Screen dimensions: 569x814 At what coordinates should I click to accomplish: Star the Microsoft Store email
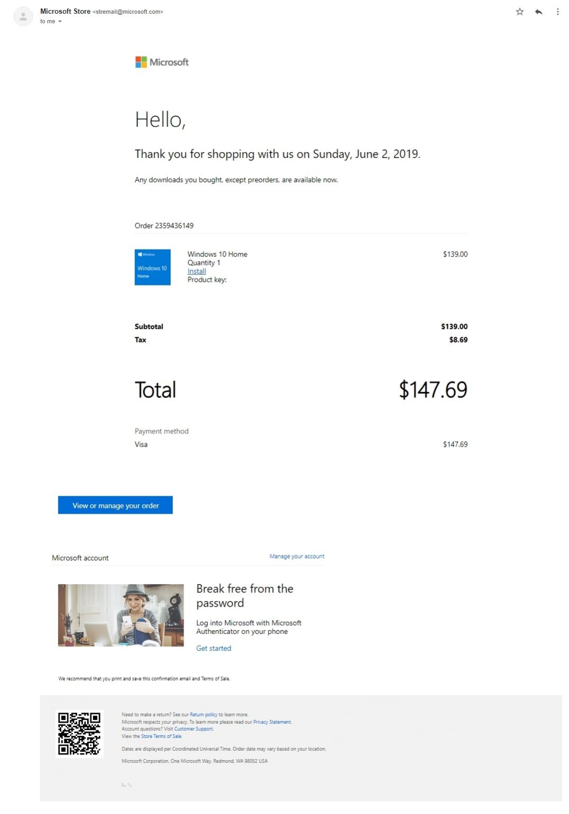520,11
